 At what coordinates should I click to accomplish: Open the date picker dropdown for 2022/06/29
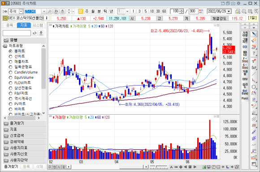[229, 12]
